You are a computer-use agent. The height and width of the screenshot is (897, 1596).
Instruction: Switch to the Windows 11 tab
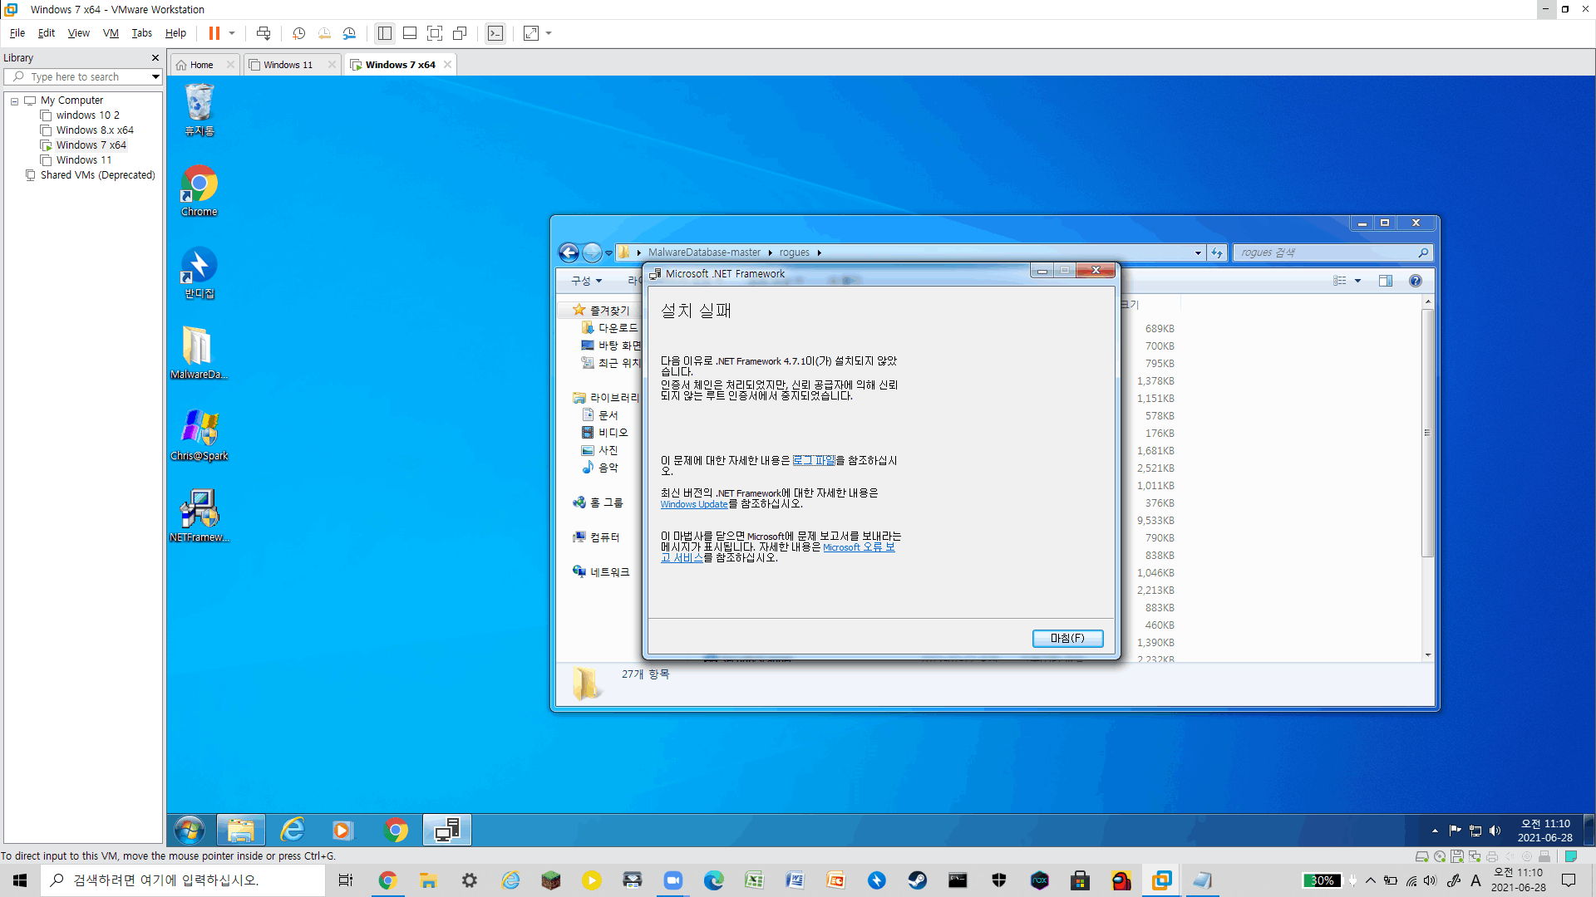point(288,65)
